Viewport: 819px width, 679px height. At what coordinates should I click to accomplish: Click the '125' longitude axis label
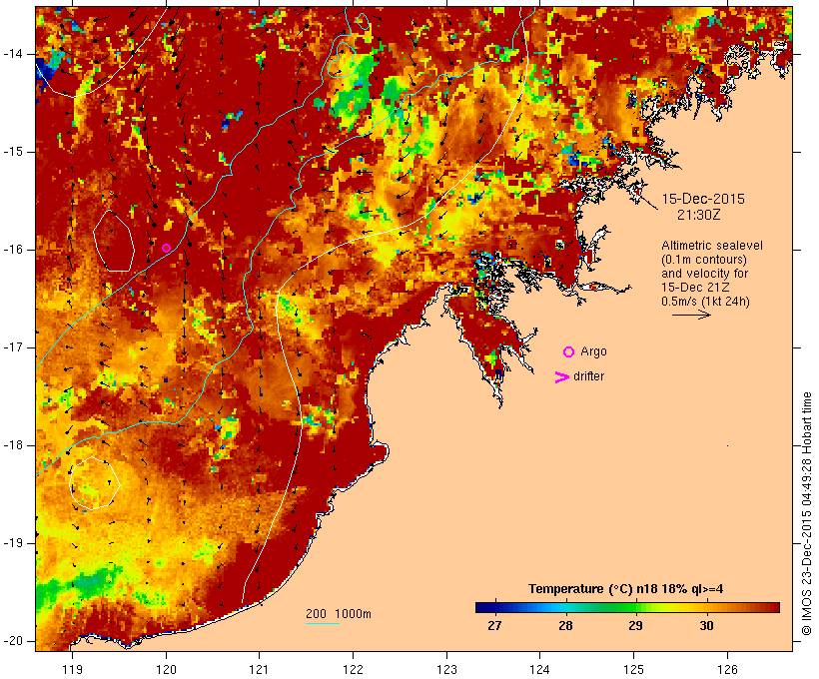(634, 669)
